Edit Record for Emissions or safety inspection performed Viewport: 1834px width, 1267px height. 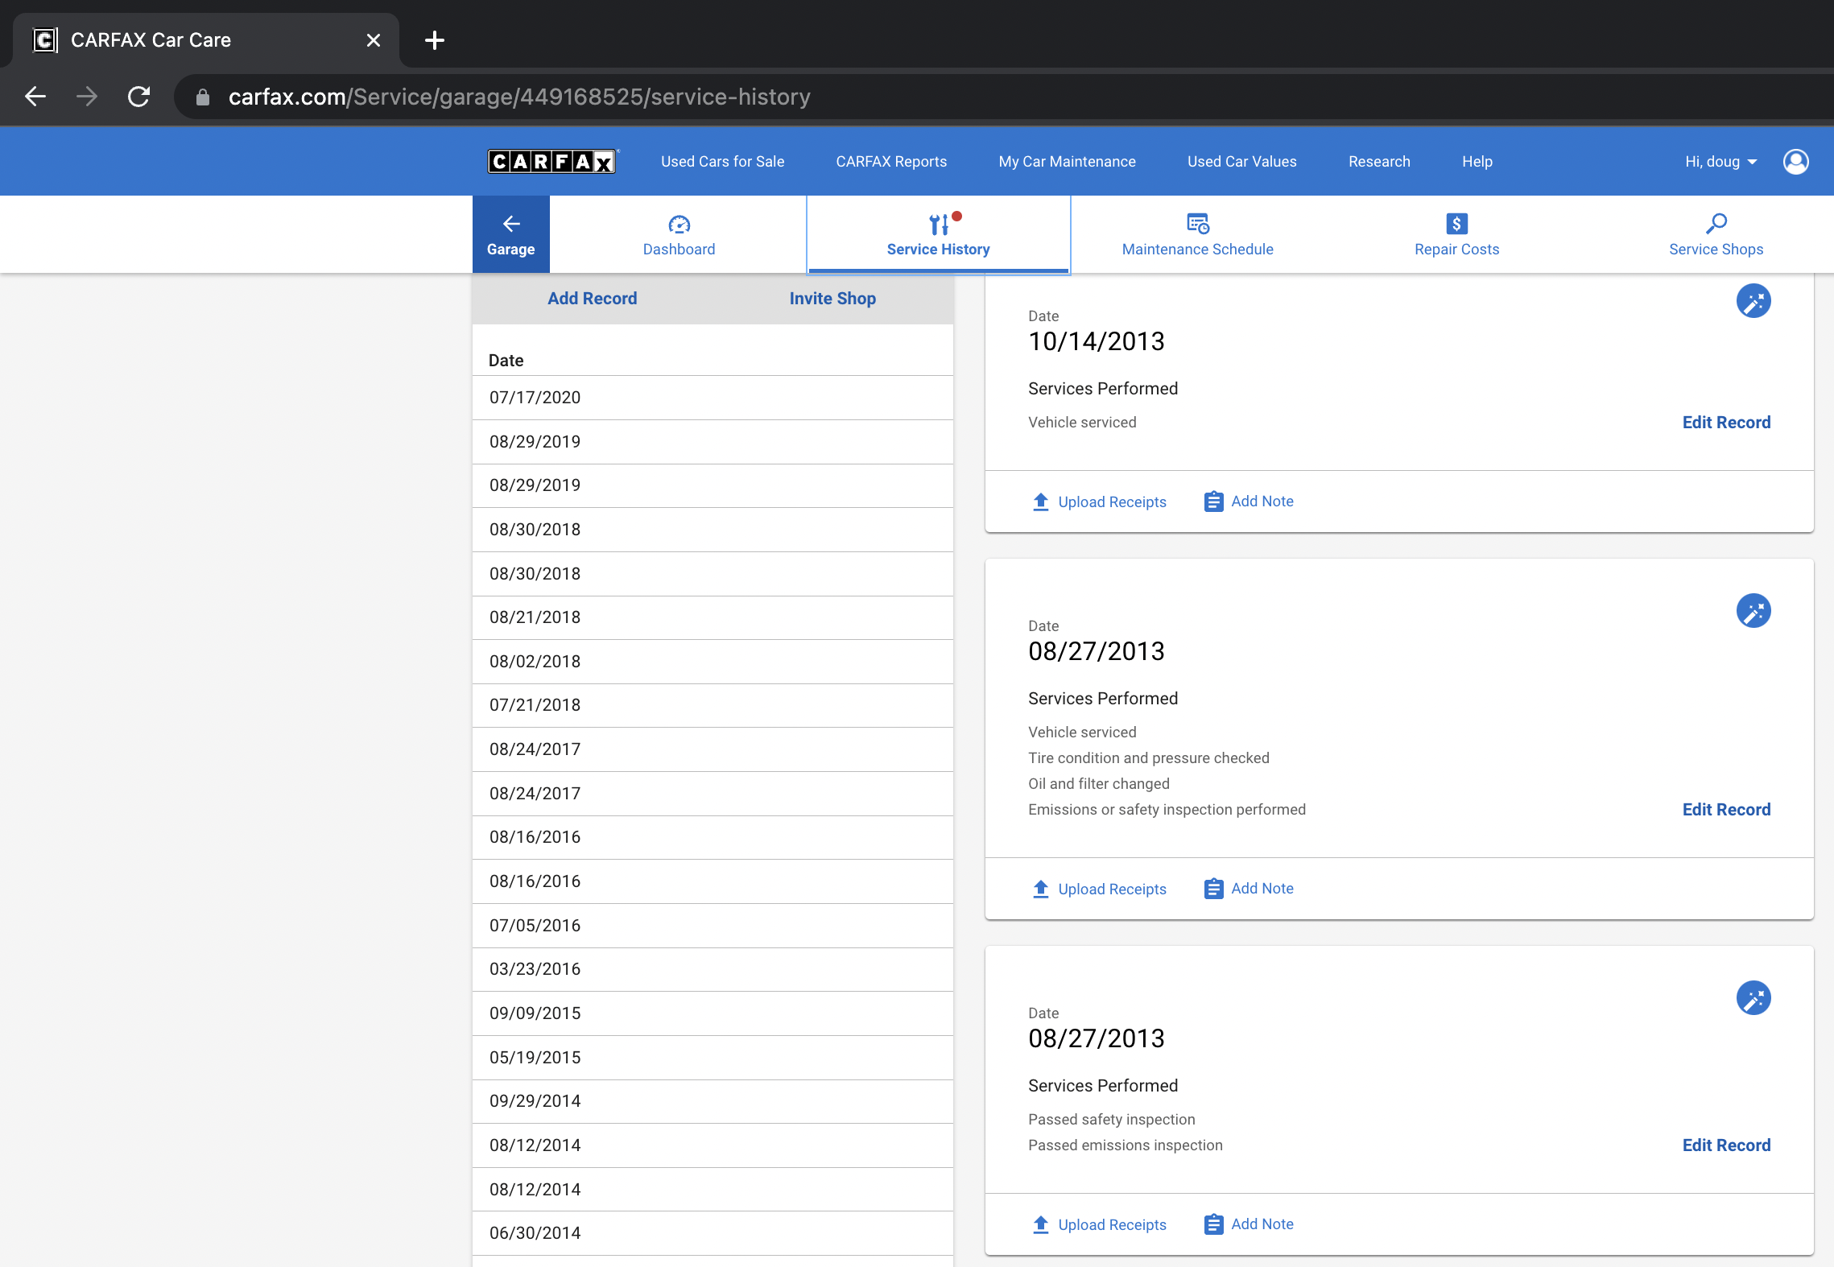1726,810
